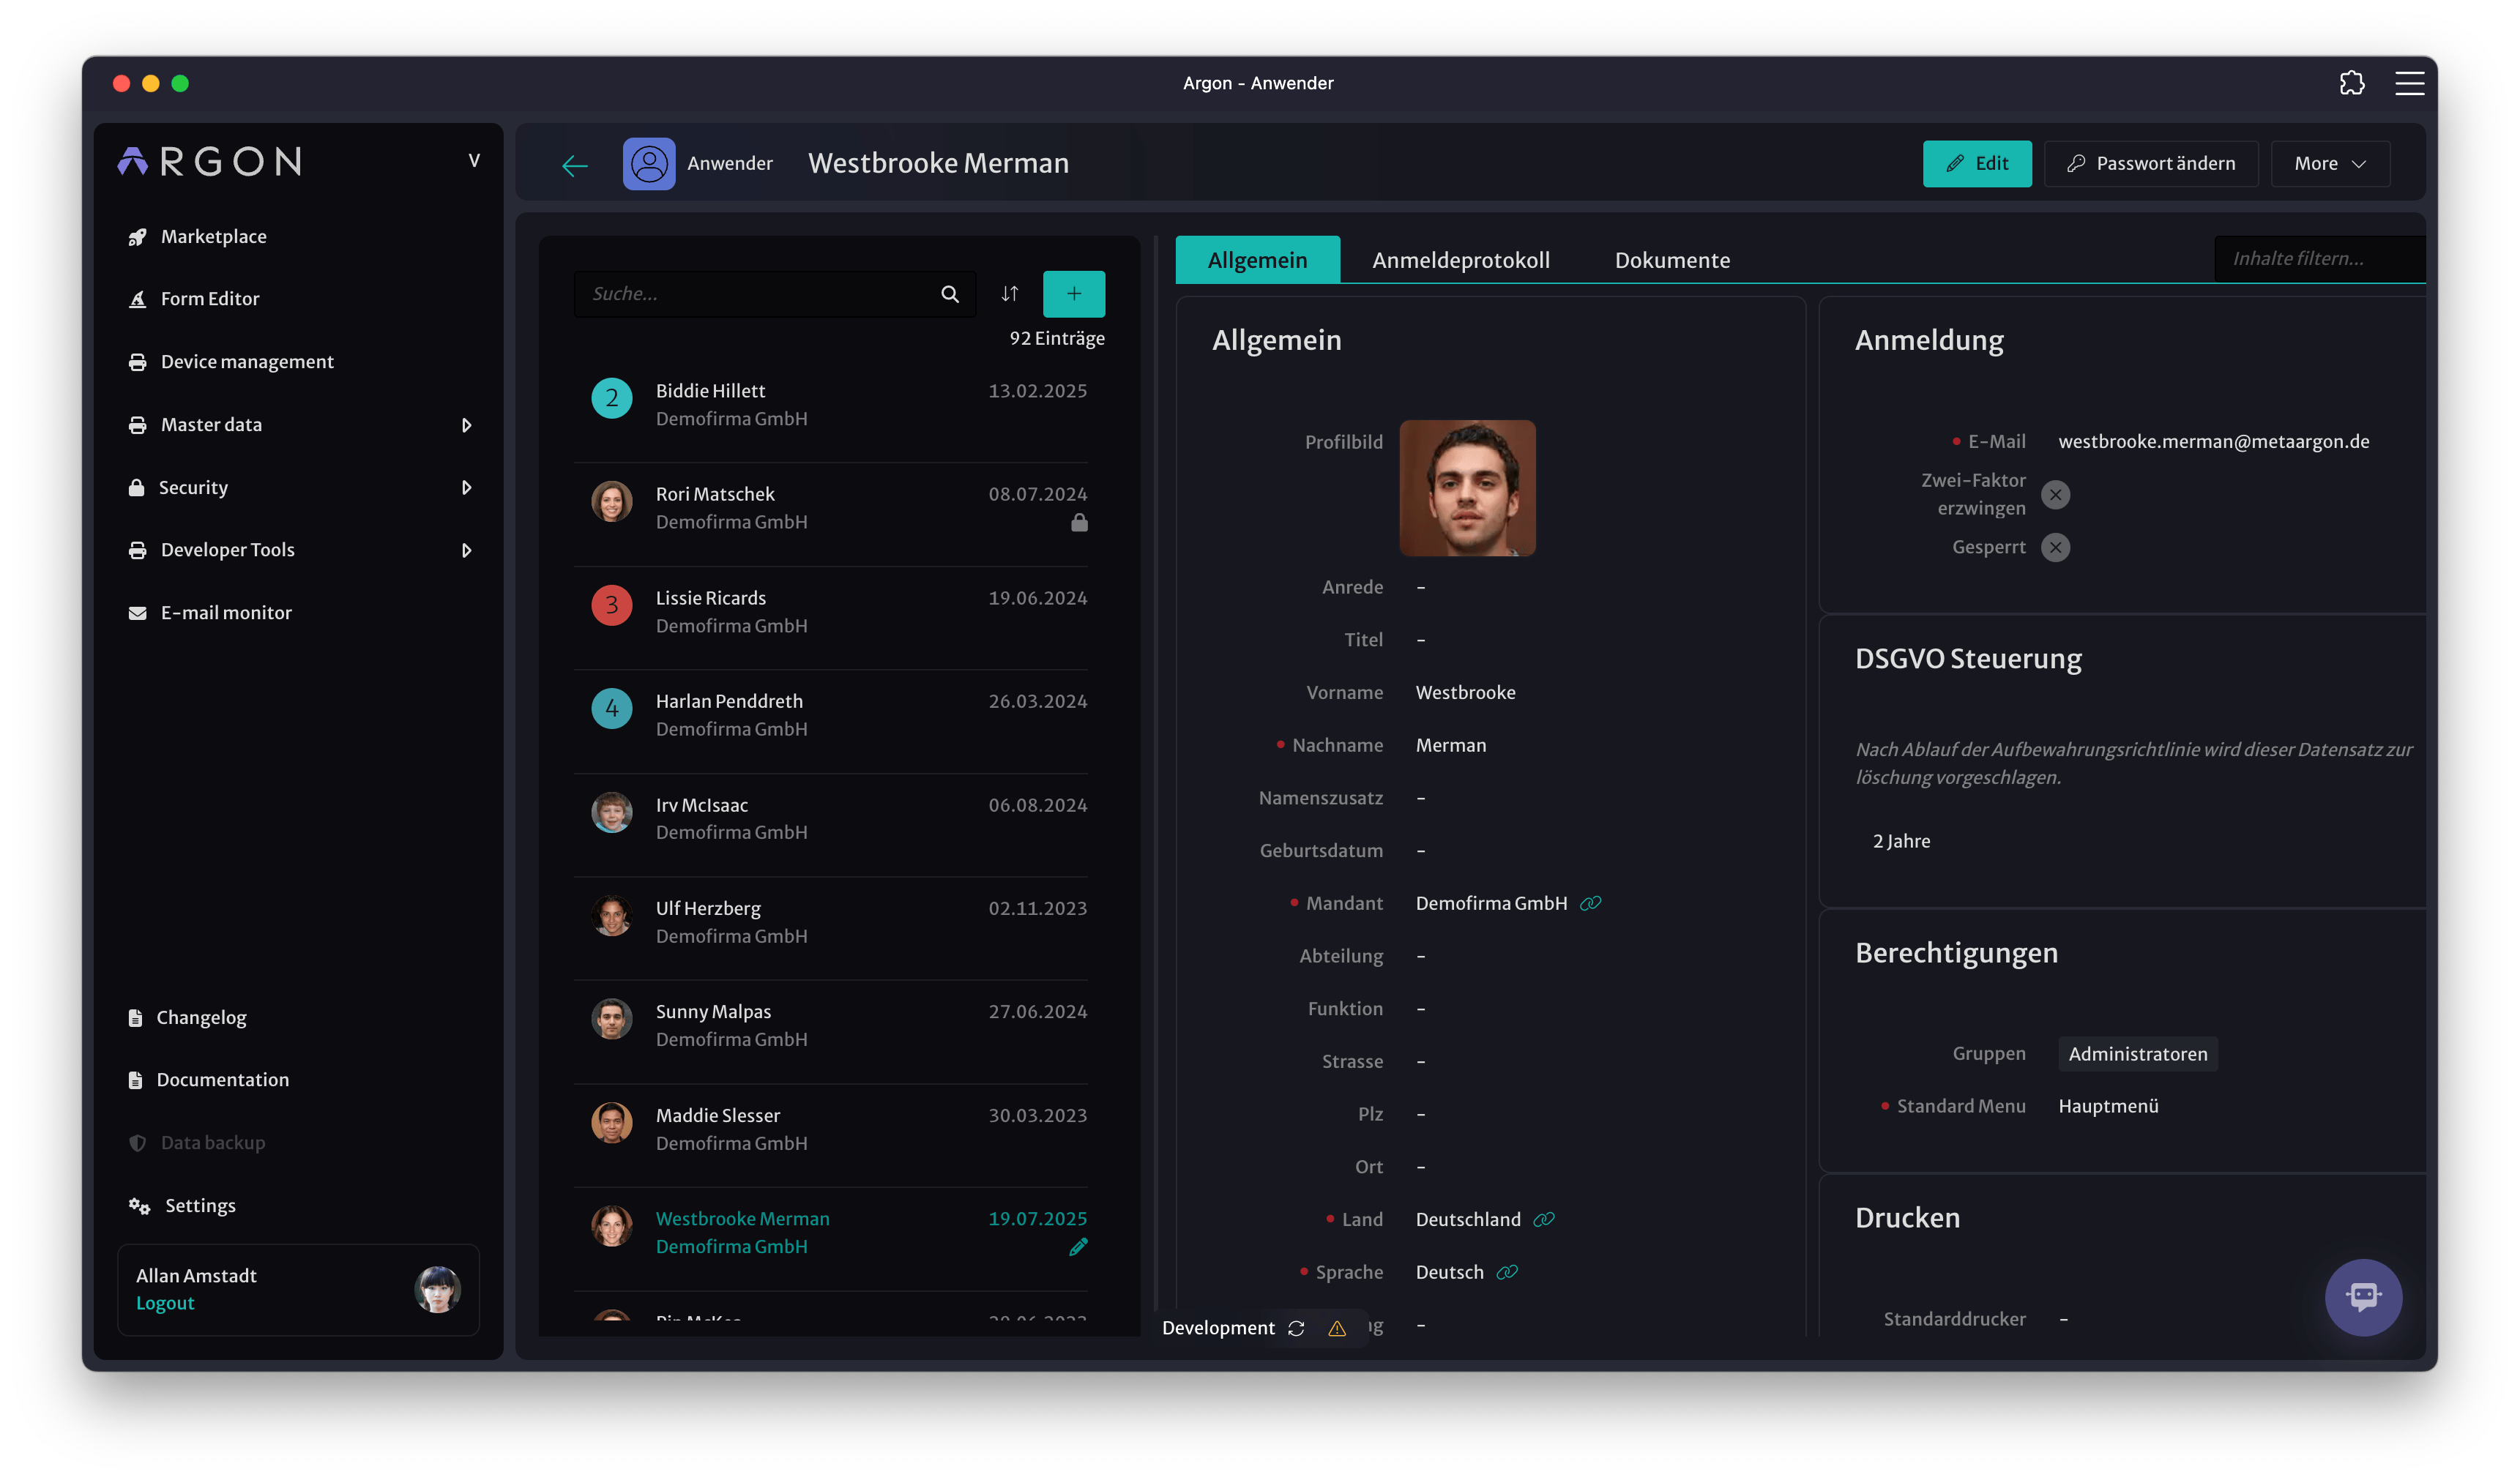Open the Land Deutschland link icon

(x=1543, y=1220)
